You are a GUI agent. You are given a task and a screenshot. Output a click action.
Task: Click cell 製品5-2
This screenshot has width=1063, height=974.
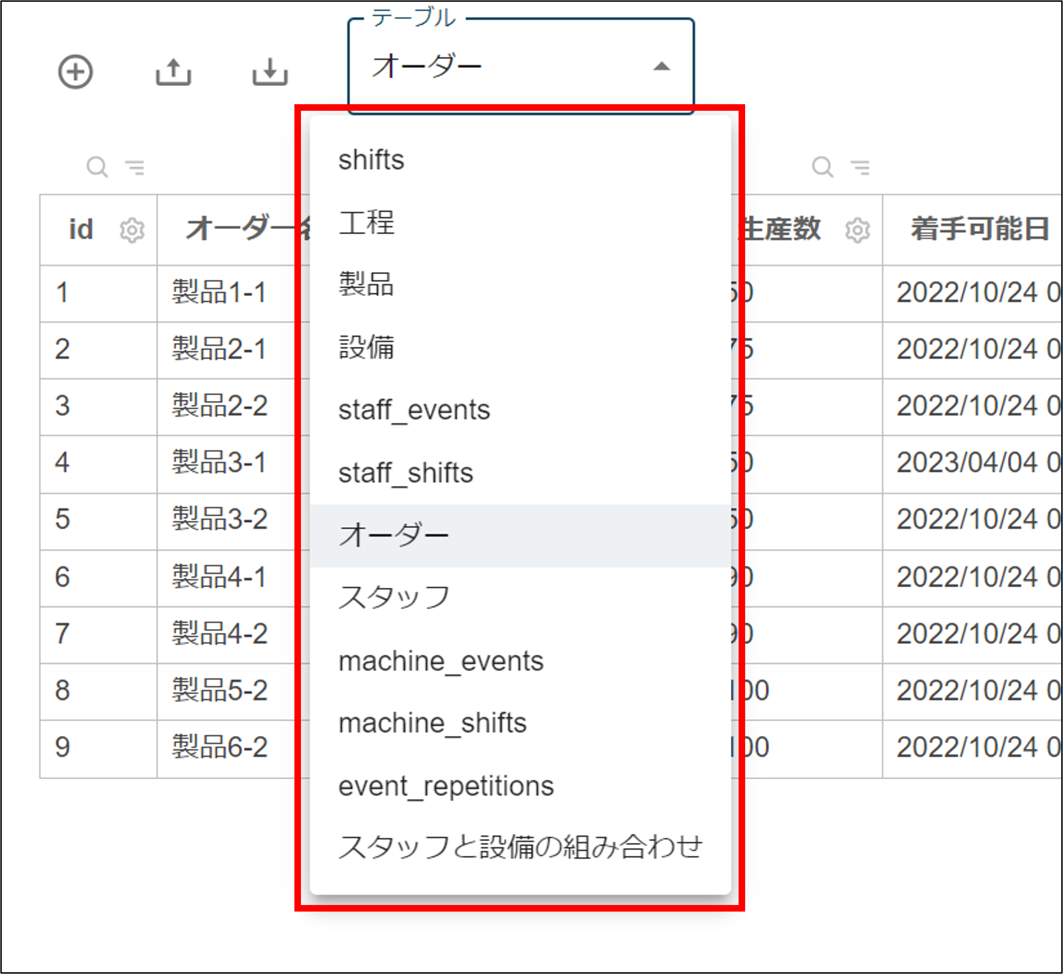click(x=220, y=691)
